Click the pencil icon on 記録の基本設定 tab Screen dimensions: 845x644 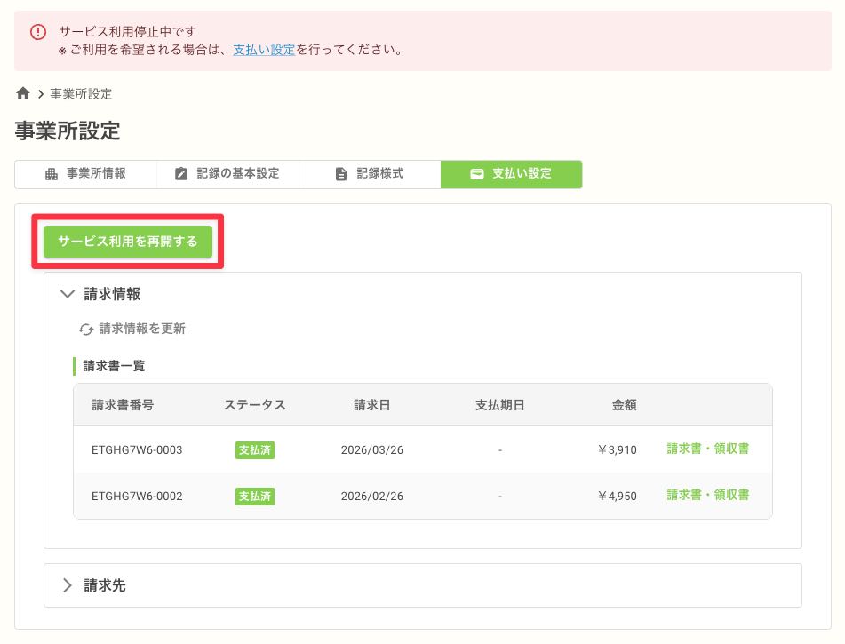[x=180, y=173]
